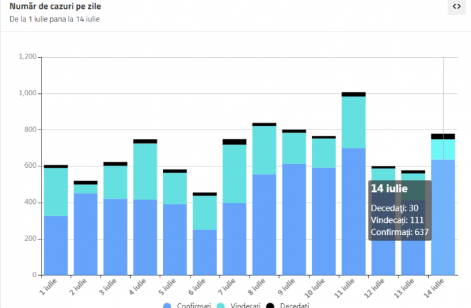
Task: Click the blue Confirmați legend circle
Action: [x=167, y=306]
